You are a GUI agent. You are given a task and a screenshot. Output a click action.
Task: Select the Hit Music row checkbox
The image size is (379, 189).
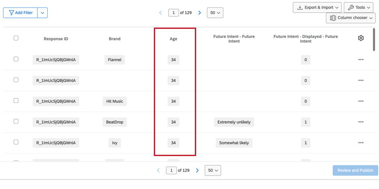tap(16, 101)
